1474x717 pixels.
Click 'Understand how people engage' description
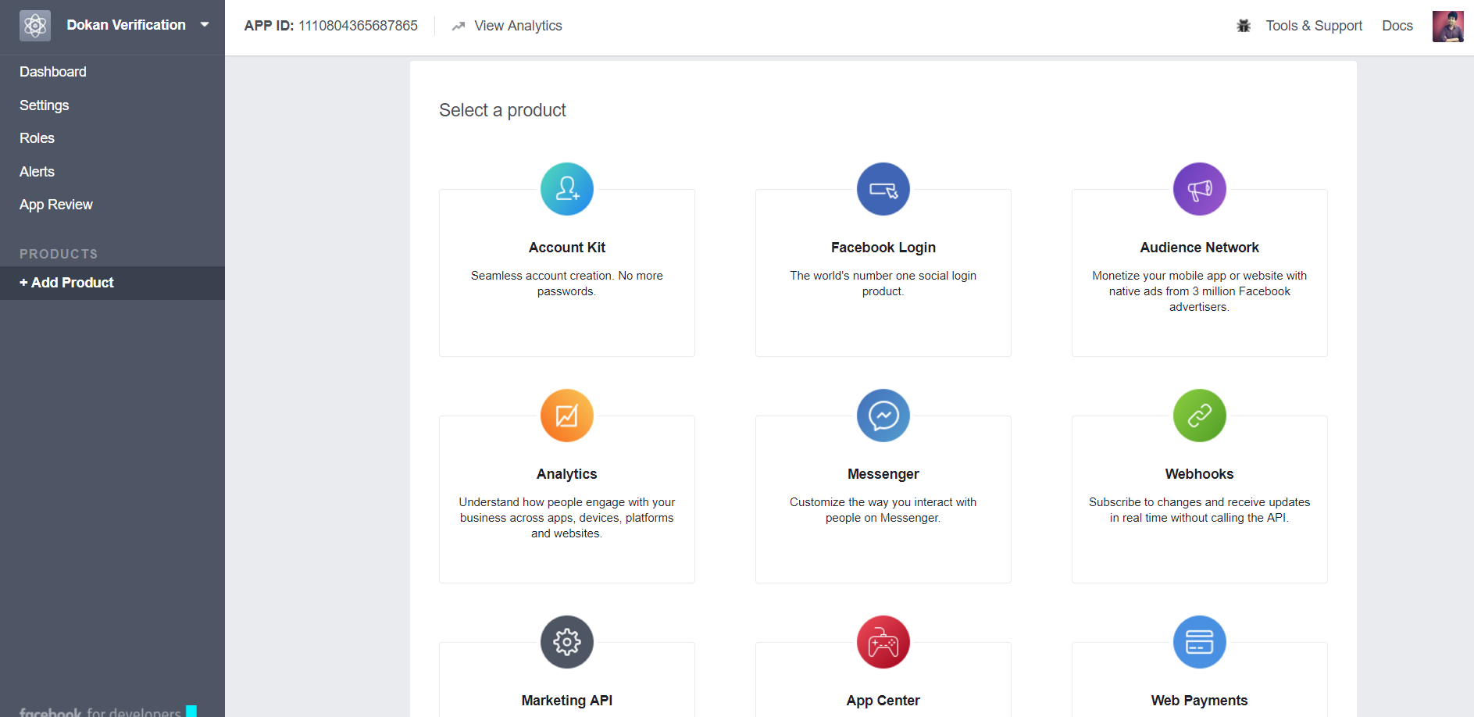click(x=567, y=518)
